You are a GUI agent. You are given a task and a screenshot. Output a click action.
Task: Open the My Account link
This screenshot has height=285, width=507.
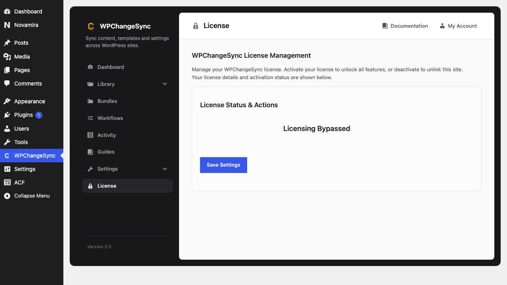[458, 26]
